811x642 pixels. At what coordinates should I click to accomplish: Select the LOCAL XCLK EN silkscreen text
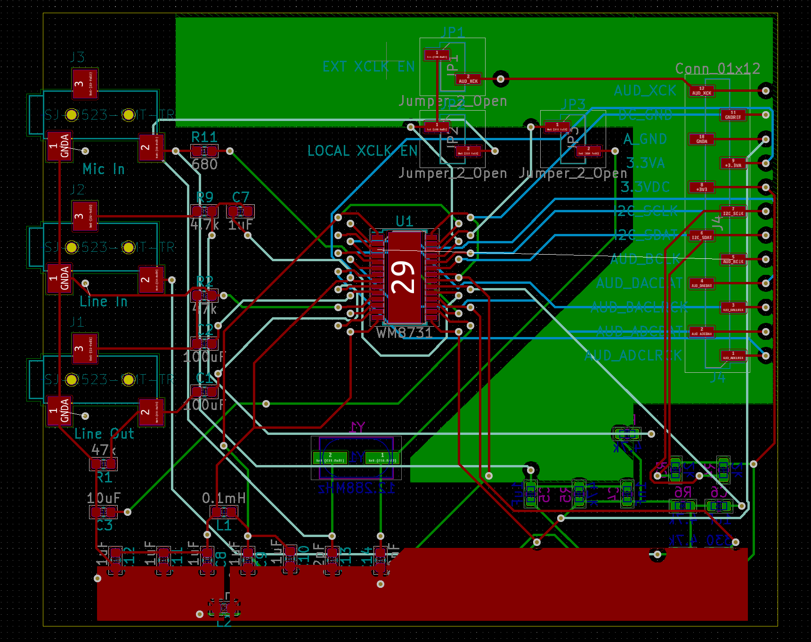pyautogui.click(x=363, y=151)
